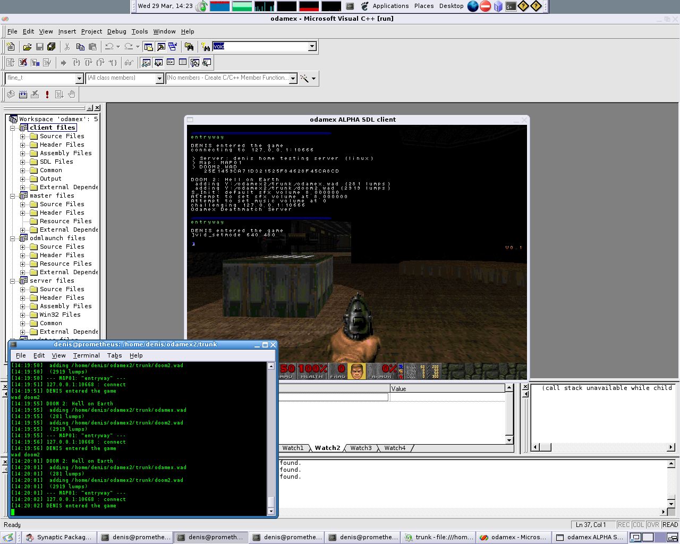Open the Find combo box dropdown arrow
Screen dimensions: 680x544
coord(312,47)
